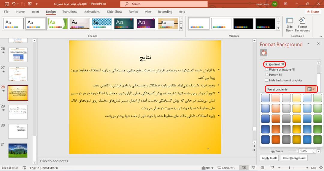Open the Preset gradients dropdown arrow
The height and width of the screenshot is (171, 324).
tap(314, 89)
